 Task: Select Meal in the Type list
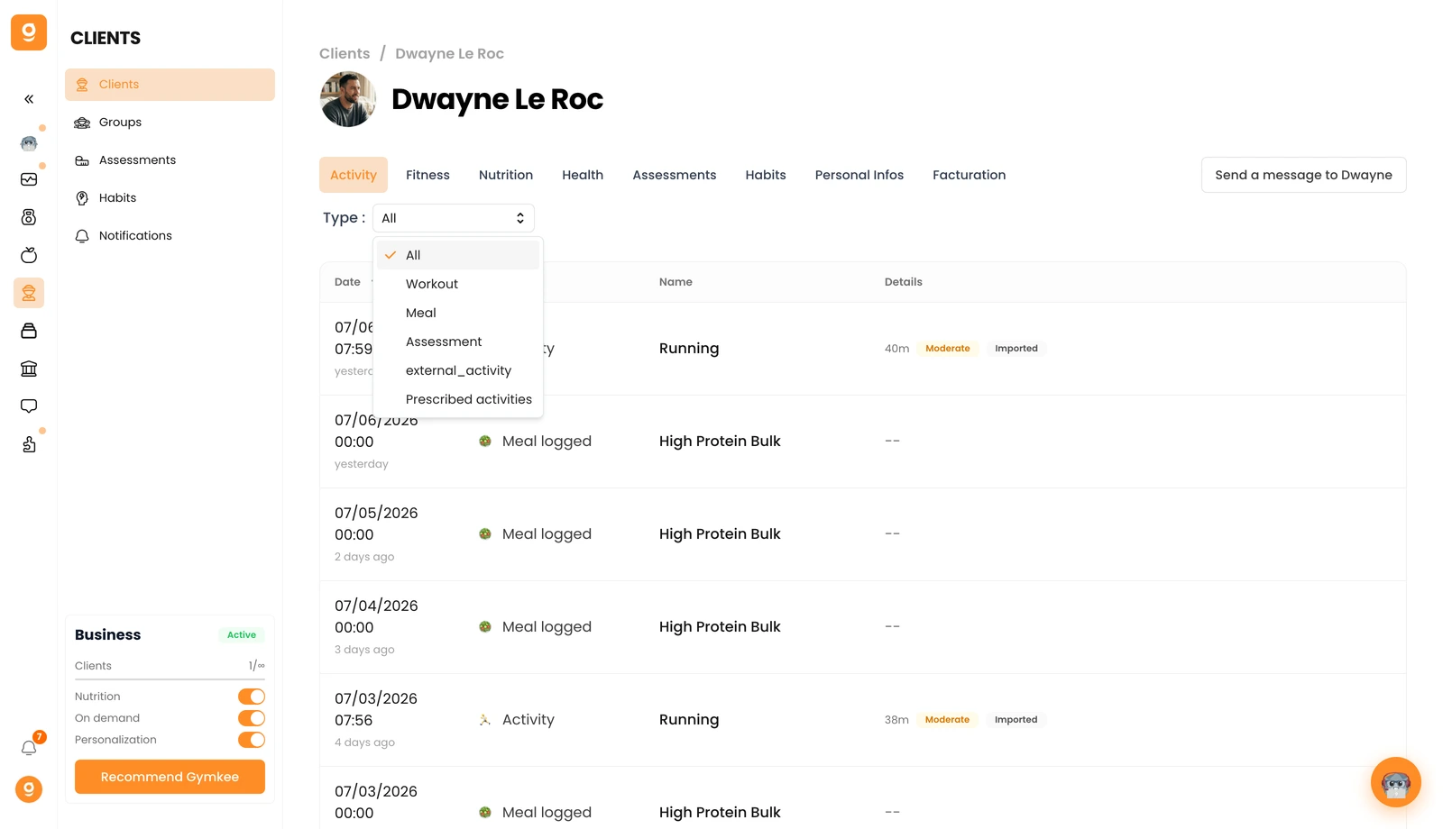(458, 313)
